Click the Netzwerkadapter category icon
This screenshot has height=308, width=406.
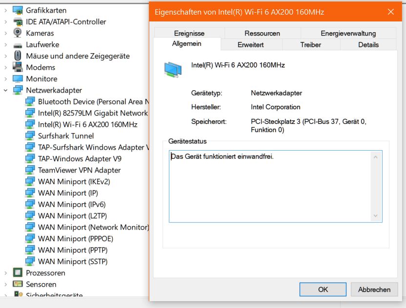coord(18,90)
